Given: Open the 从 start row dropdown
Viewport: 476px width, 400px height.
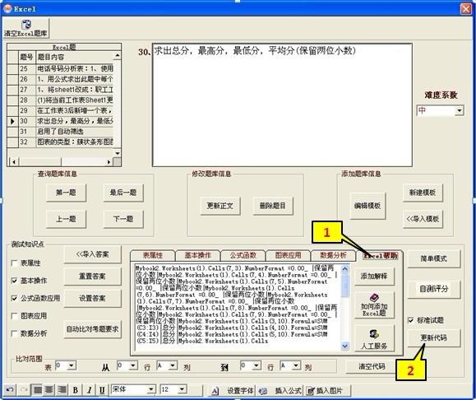Looking at the screenshot, I should (x=133, y=365).
